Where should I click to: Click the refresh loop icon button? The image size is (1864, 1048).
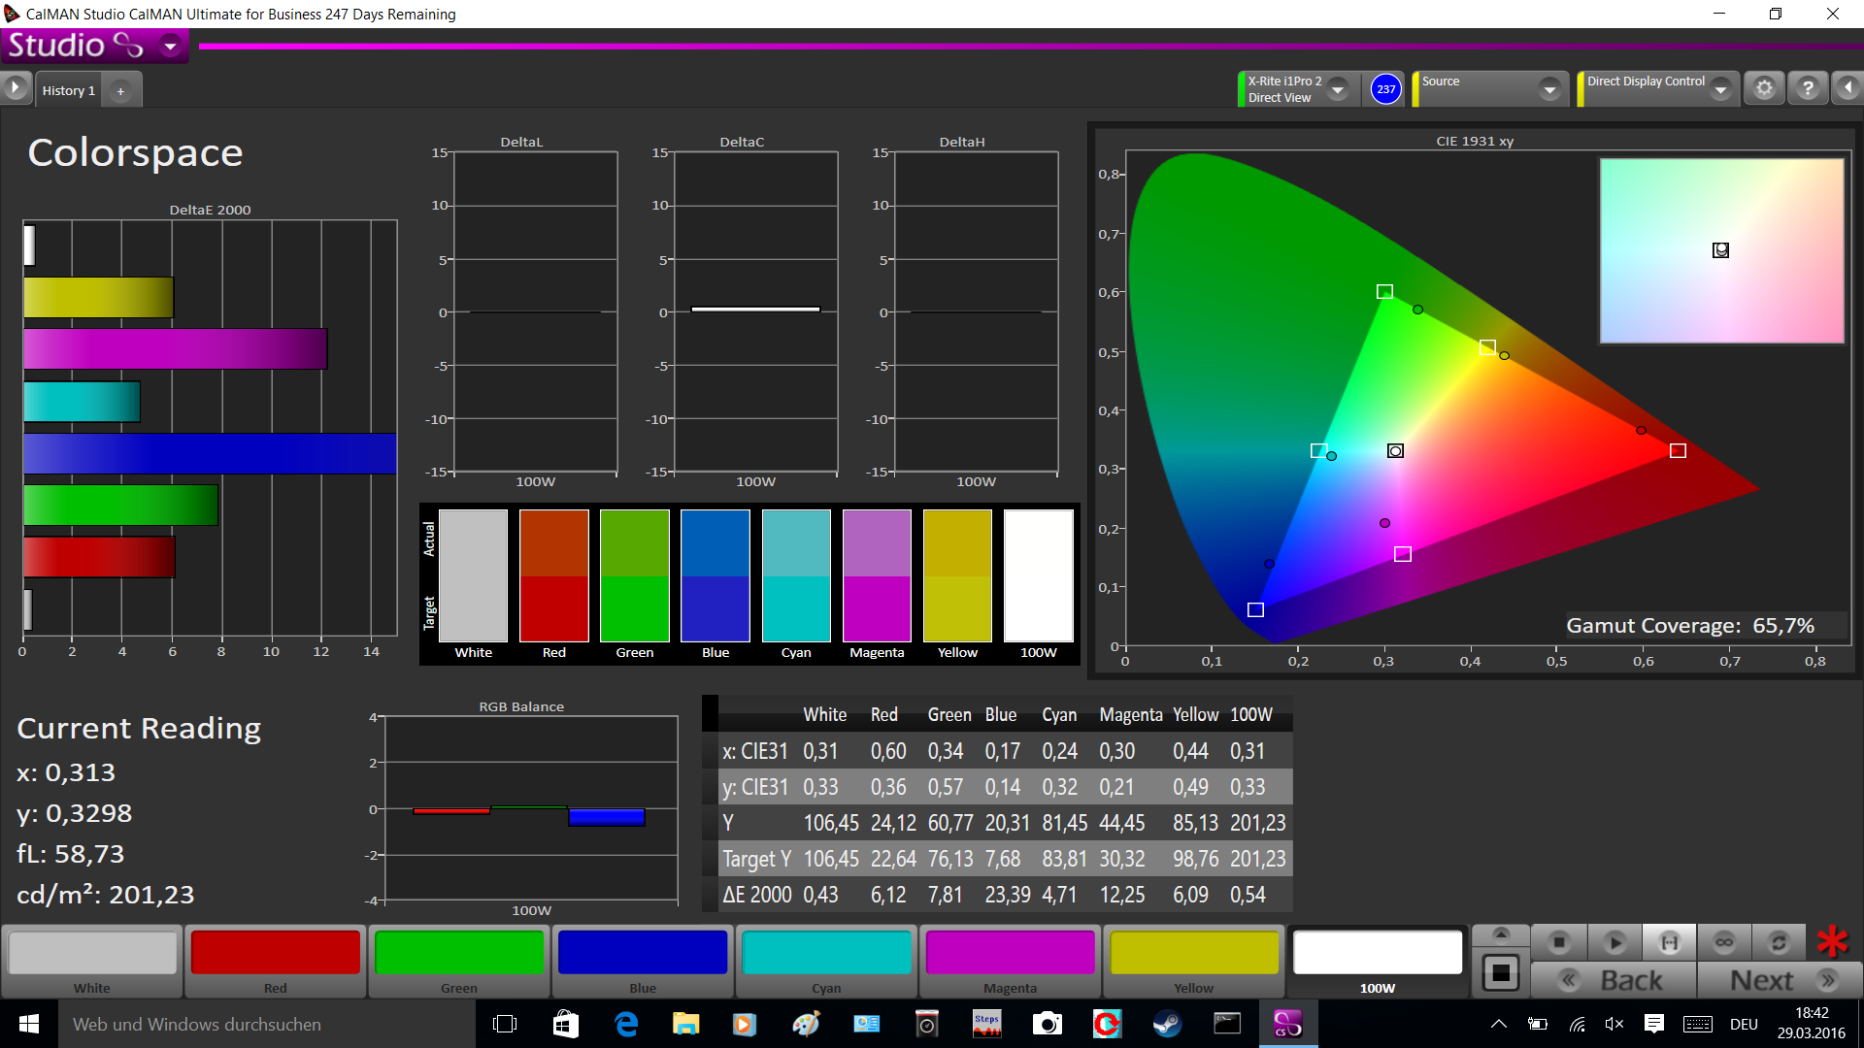pos(1779,942)
